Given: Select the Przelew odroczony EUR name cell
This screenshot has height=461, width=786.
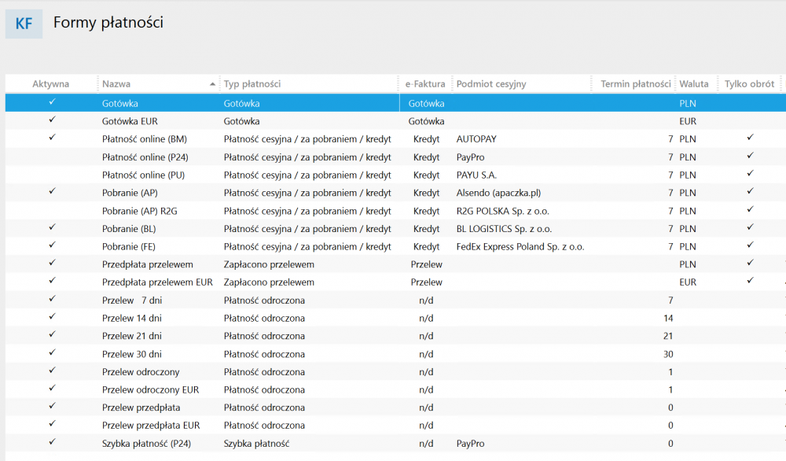Looking at the screenshot, I should 150,389.
